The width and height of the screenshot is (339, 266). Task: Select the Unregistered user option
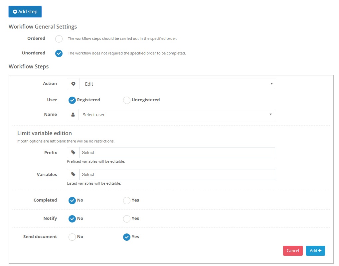coord(126,100)
